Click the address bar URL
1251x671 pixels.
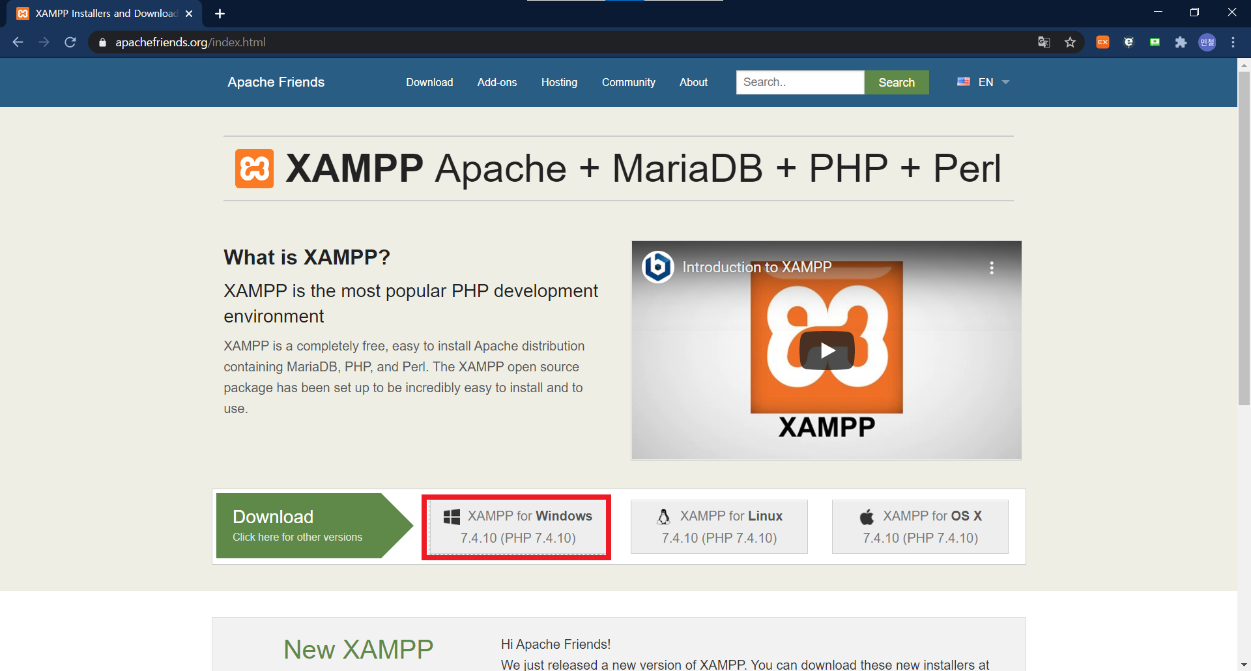coord(190,42)
